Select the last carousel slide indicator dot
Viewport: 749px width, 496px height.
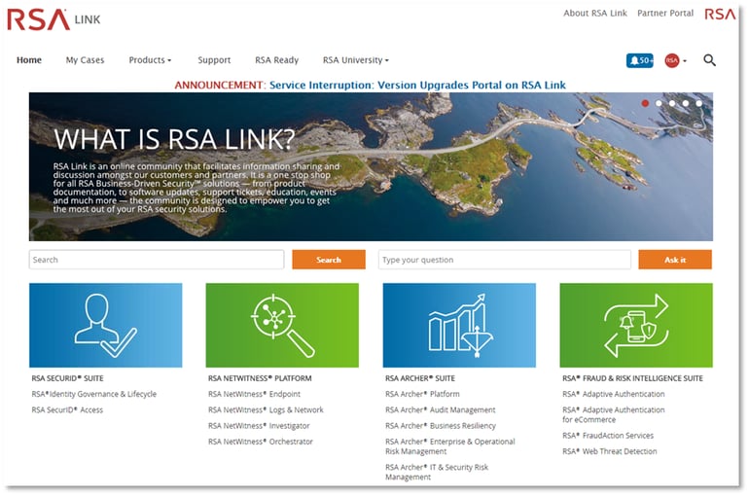(699, 102)
